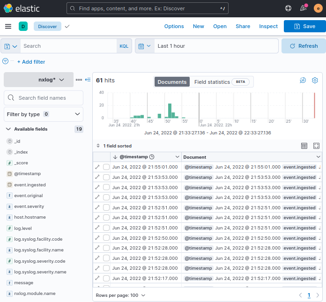
Task: Toggle full screen for documents table
Action: pos(316,146)
